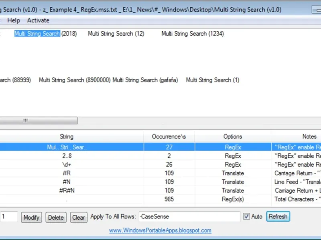Click the Options column header
Screen dimensions: 321x240
(x=233, y=136)
